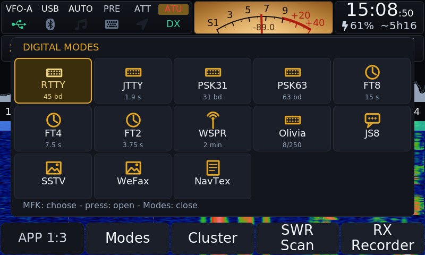Click the FT8 clock icon
Screen dimensions: 425x255
[x=372, y=72]
